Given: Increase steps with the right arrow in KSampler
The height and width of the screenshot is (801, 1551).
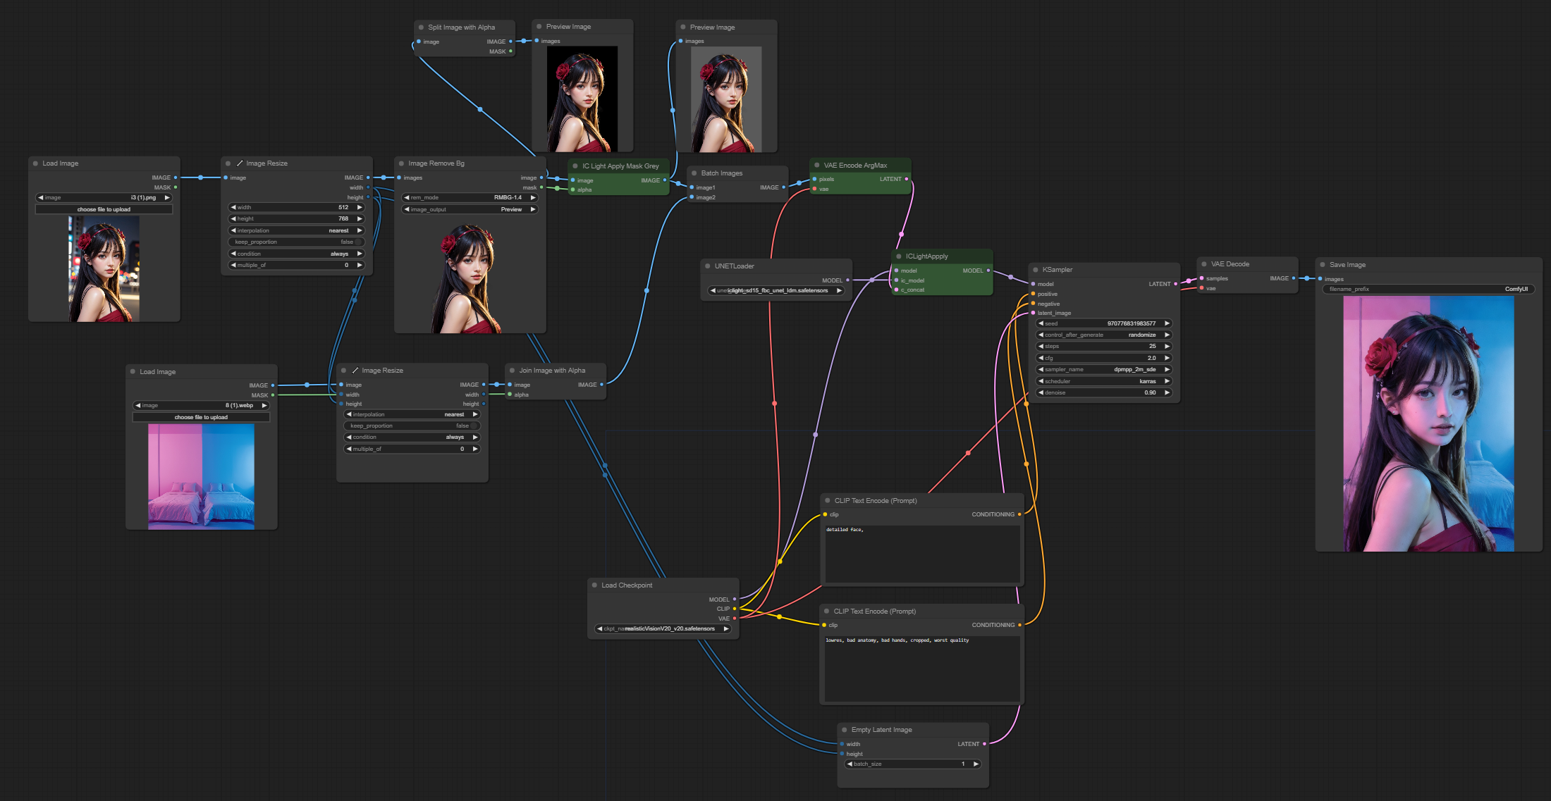Looking at the screenshot, I should coord(1167,347).
